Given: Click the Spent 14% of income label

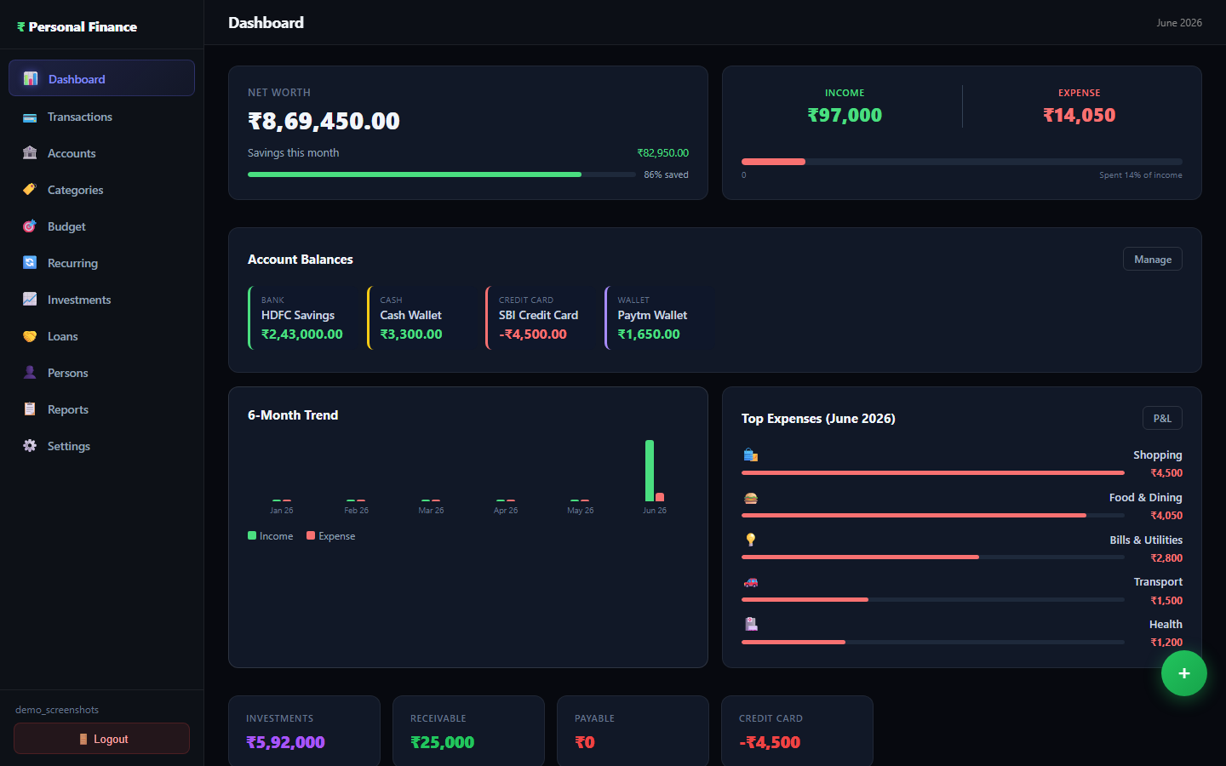Looking at the screenshot, I should click(1141, 175).
